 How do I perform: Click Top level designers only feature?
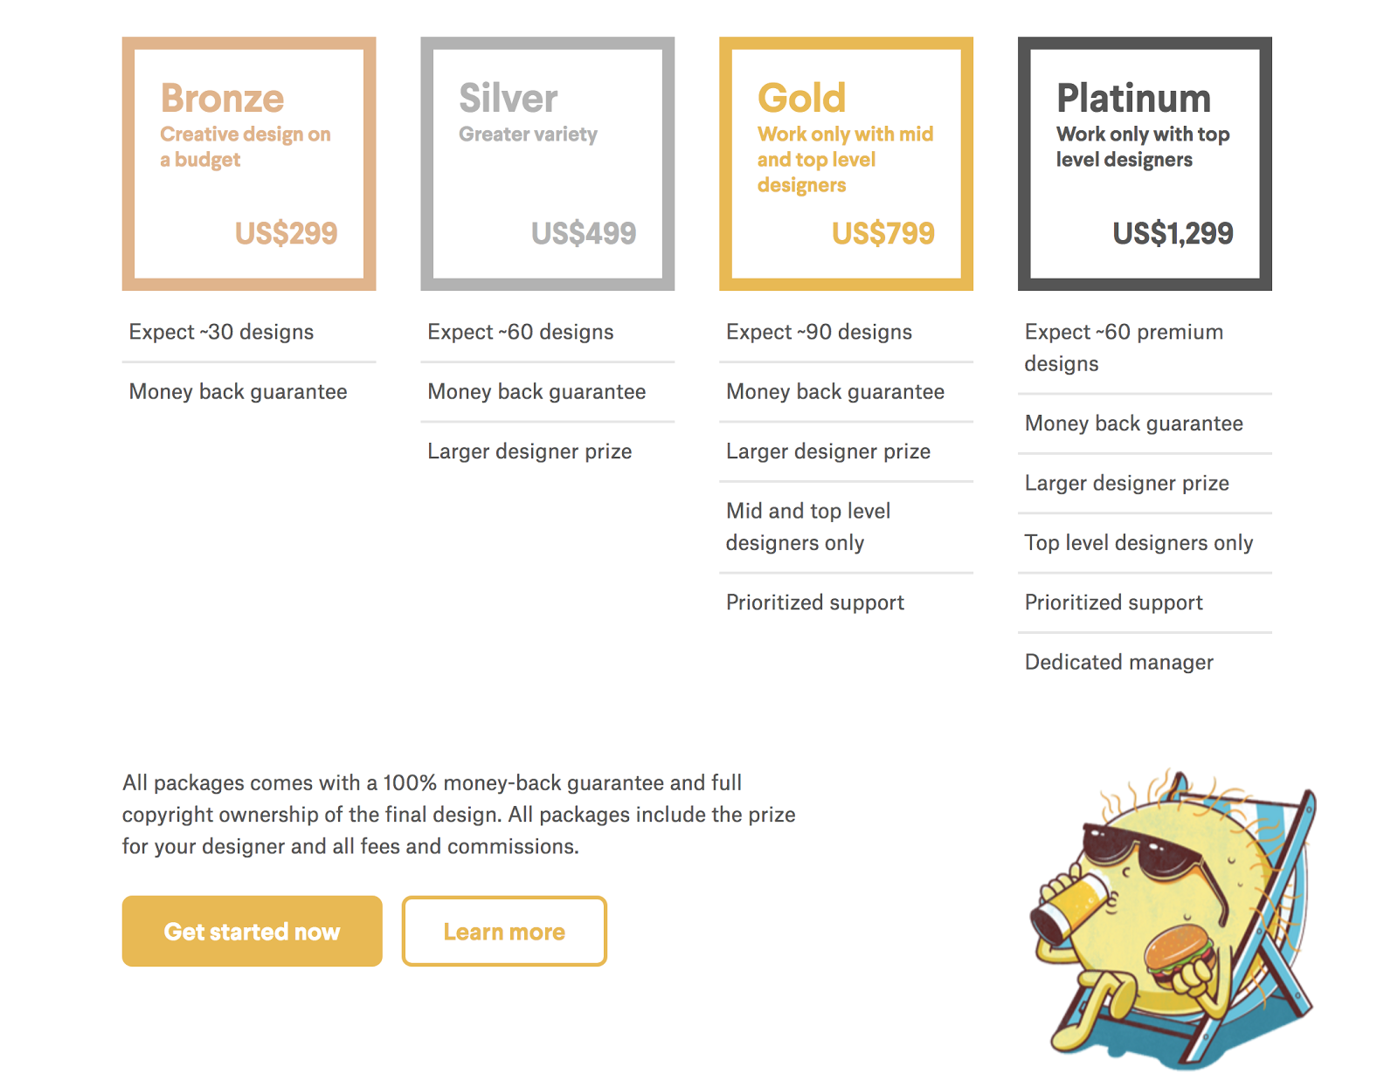[x=1138, y=543]
